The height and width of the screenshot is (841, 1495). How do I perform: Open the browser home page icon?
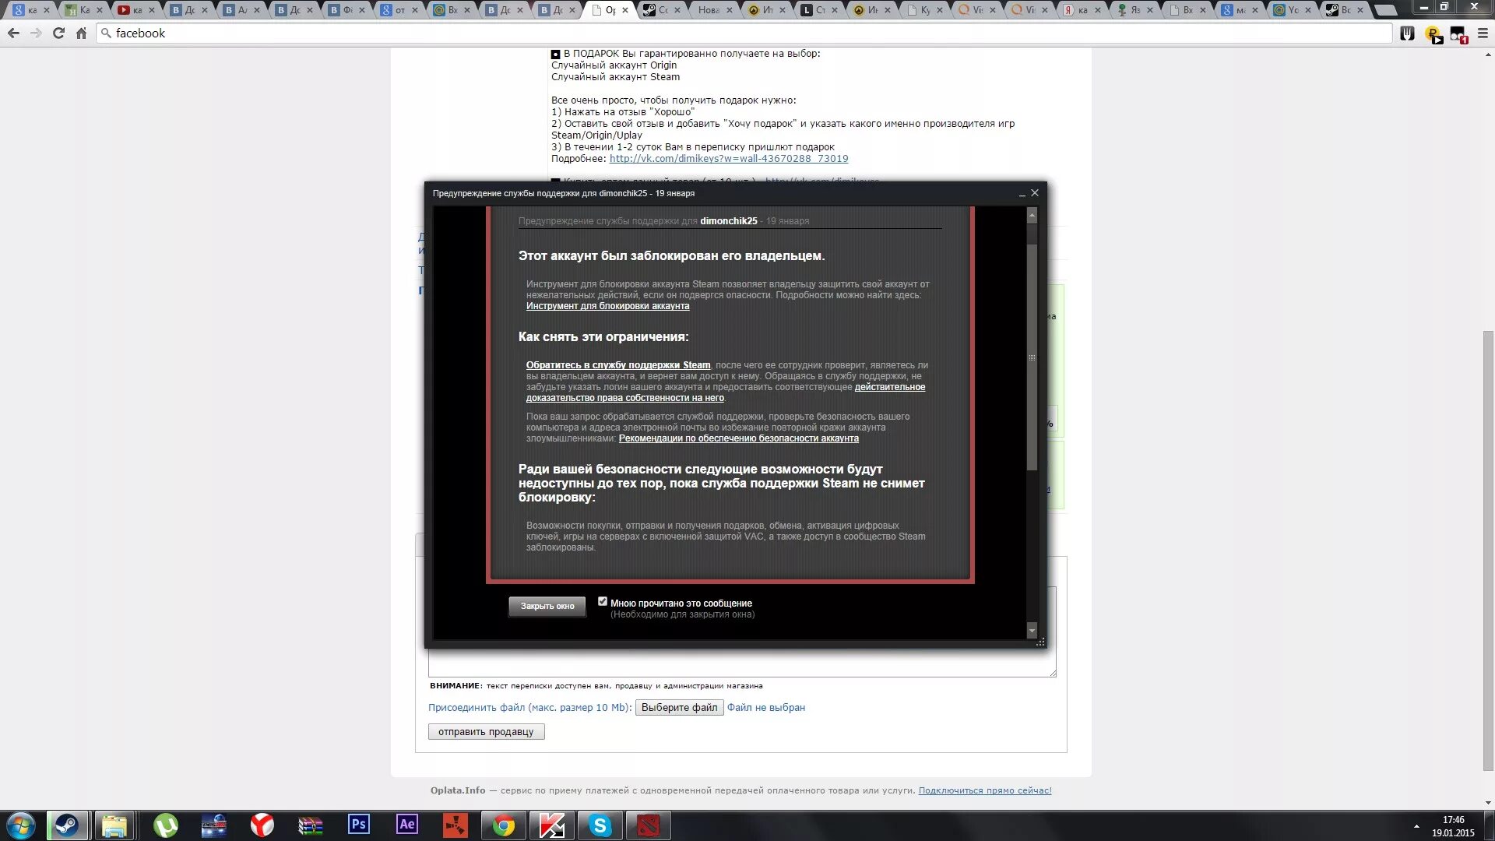[x=81, y=33]
